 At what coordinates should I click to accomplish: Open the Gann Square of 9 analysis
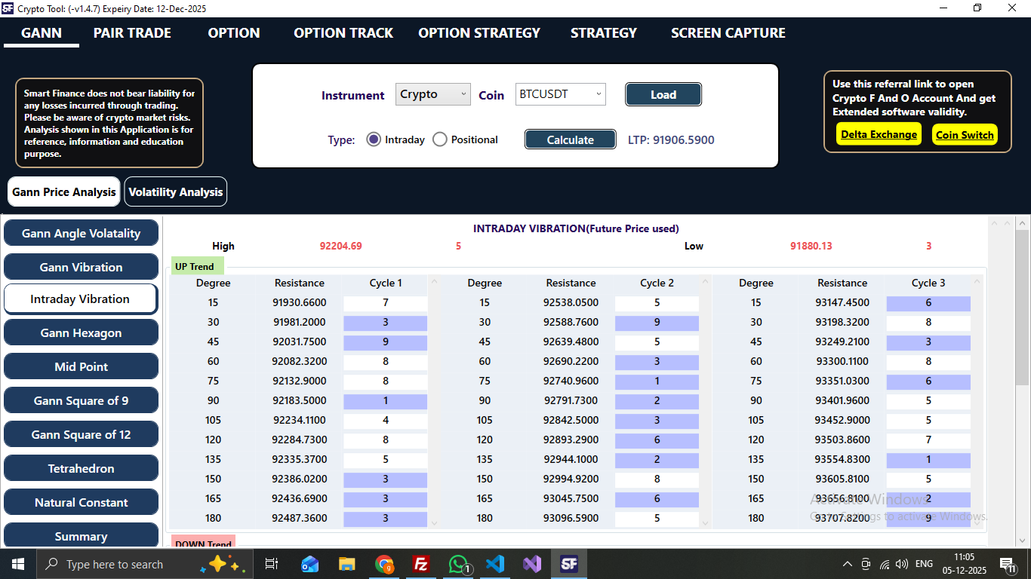point(81,400)
